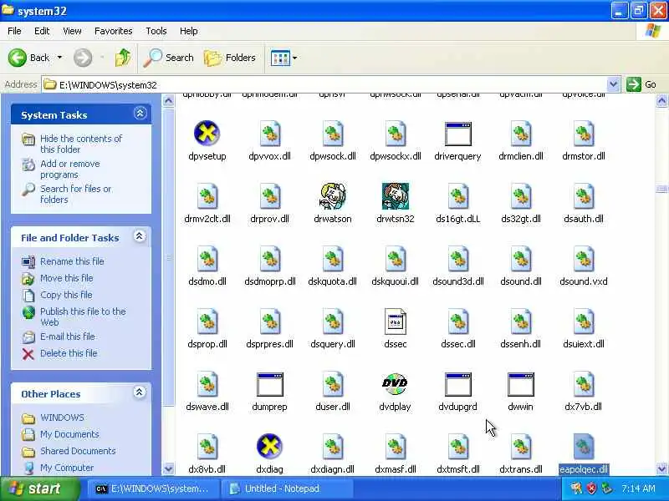Switch to E:\WINDOWS\system command prompt taskbar button

tap(155, 488)
